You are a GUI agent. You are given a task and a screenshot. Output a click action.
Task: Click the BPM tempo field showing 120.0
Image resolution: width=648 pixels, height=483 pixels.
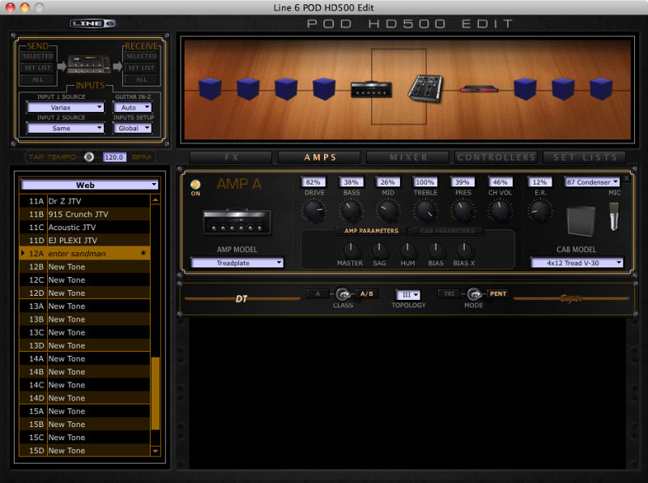[x=114, y=157]
